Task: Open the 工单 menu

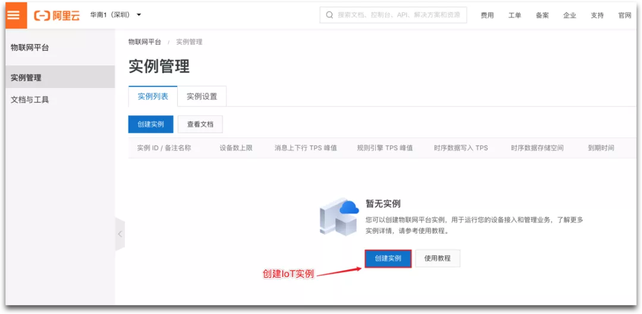Action: click(515, 15)
